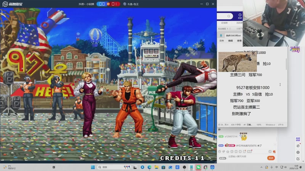The image size is (305, 171).
Task: Click the scroll-down arrow below the sidebar
Action: [x=303, y=161]
